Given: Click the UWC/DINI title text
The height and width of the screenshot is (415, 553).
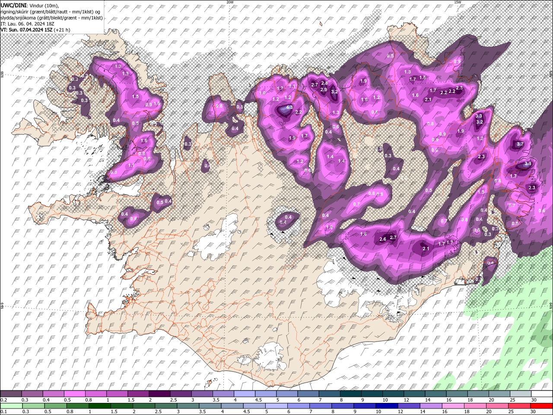Looking at the screenshot, I should [x=13, y=5].
